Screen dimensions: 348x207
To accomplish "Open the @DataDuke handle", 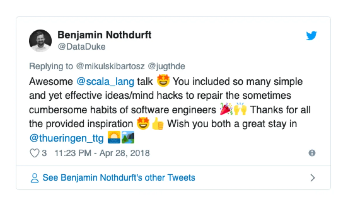I will point(81,47).
